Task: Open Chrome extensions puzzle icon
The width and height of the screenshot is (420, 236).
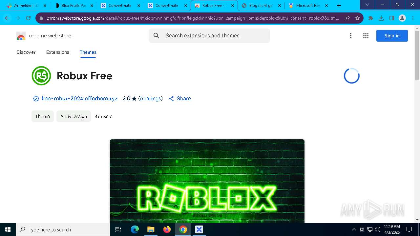Action: tap(371, 18)
